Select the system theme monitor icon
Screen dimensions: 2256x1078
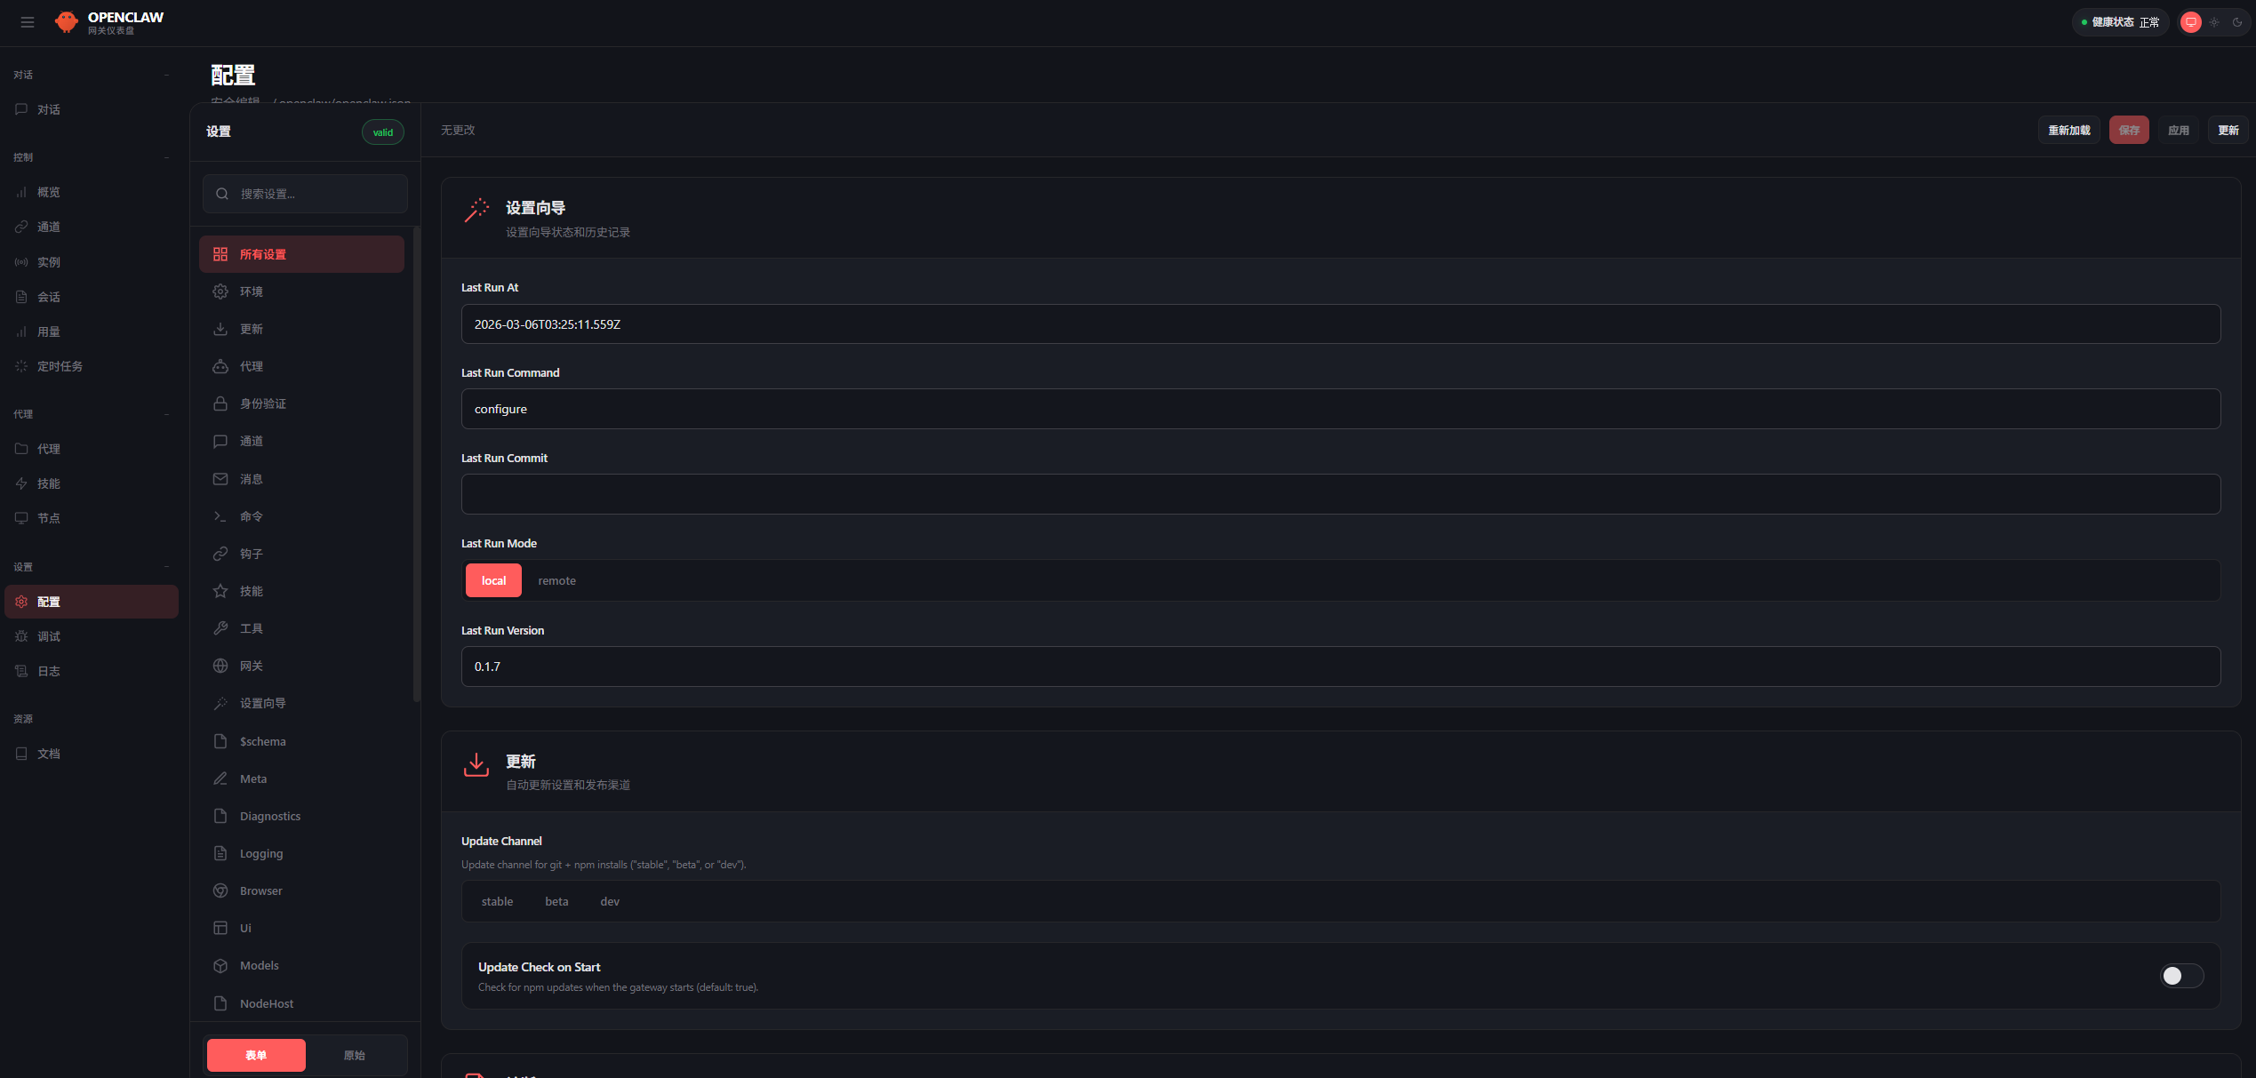pyautogui.click(x=2191, y=22)
